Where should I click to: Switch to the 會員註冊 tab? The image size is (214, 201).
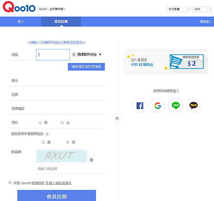pyautogui.click(x=61, y=22)
